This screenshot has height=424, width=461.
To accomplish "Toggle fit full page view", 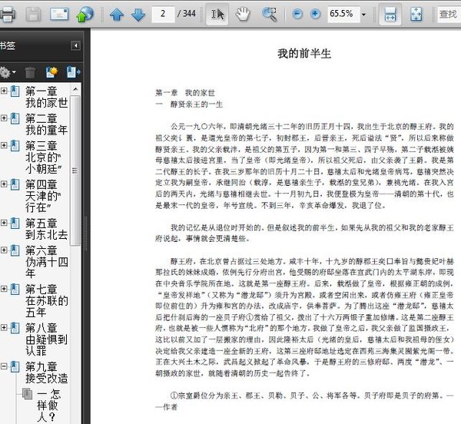I will click(416, 14).
